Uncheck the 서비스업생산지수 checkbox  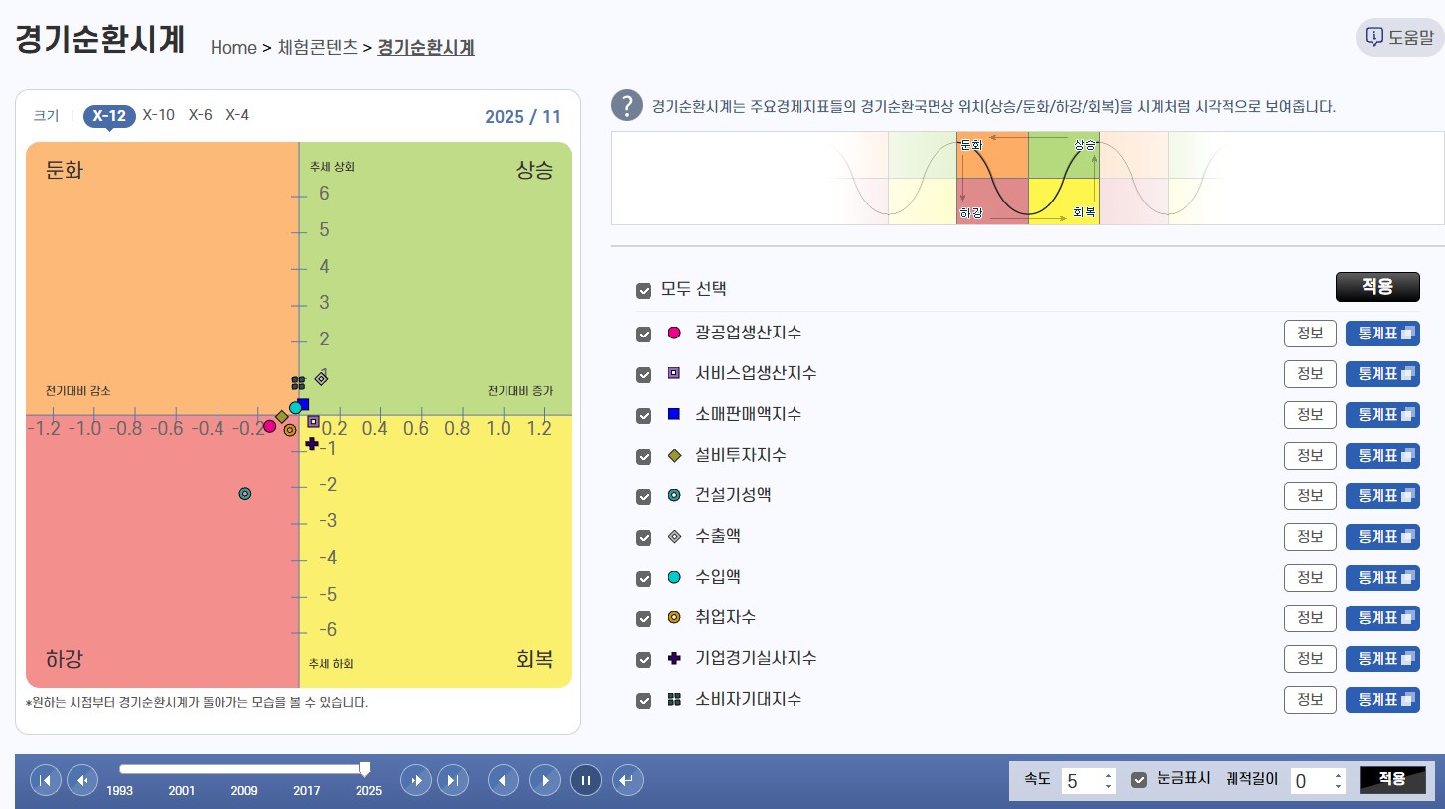coord(644,374)
